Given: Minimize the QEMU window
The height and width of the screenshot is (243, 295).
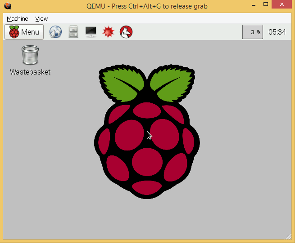Looking at the screenshot, I should (x=254, y=5).
